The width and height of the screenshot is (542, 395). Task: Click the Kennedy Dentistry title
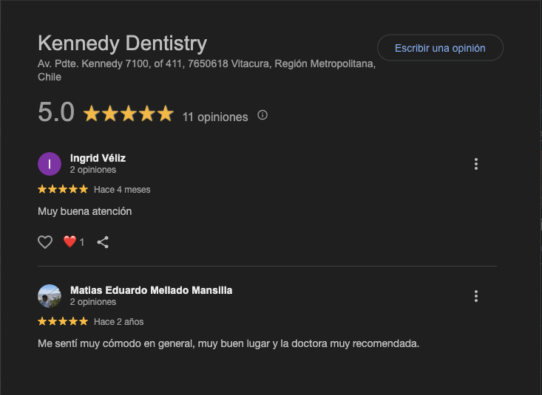coord(122,43)
